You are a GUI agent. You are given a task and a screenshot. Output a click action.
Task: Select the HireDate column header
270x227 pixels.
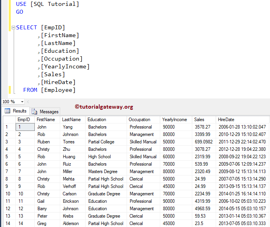coord(242,120)
